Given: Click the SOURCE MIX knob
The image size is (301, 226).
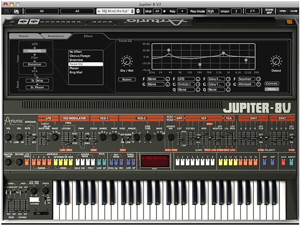Looking at the screenshot, I should (171, 137).
